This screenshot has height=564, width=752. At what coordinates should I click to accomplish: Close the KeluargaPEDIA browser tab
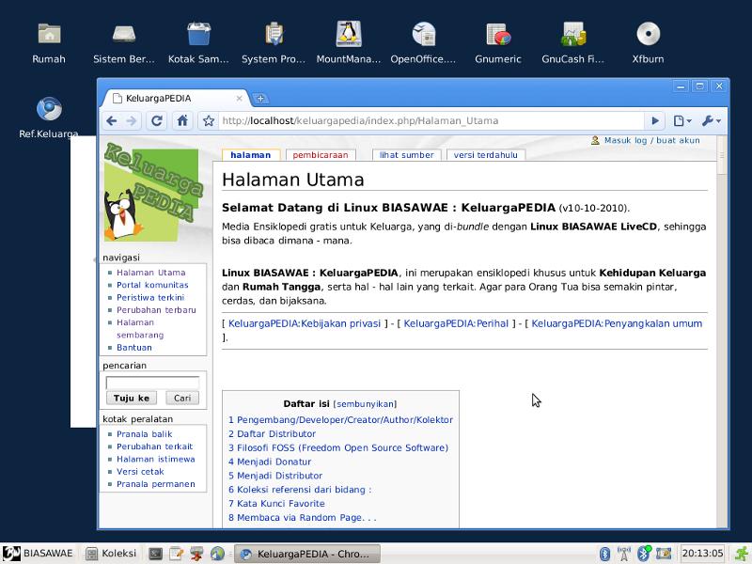pyautogui.click(x=240, y=98)
